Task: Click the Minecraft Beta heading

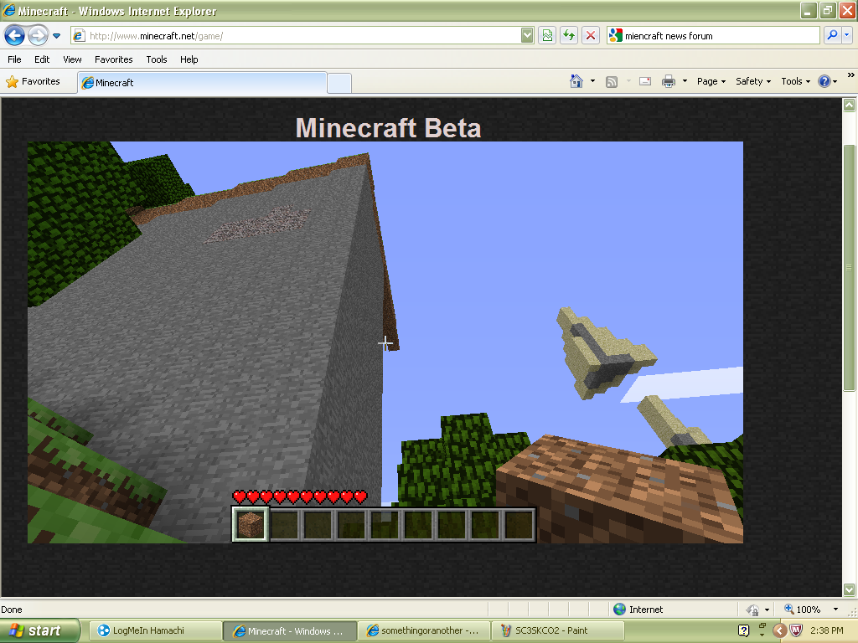Action: (388, 128)
